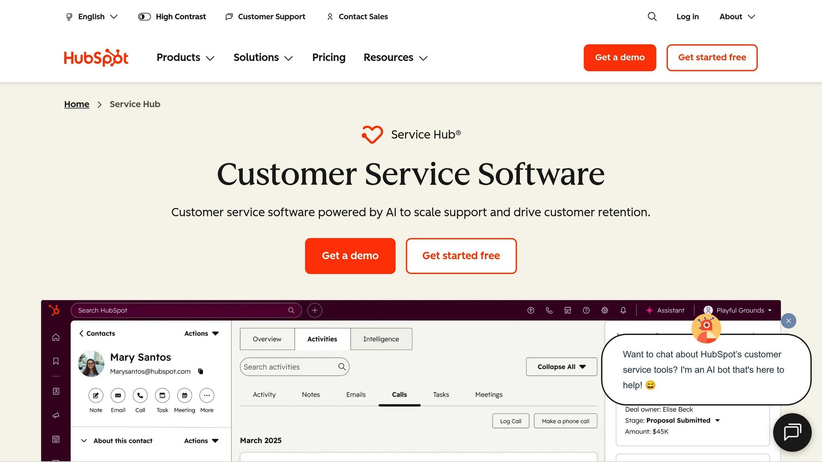Expand the Resources menu

point(396,58)
